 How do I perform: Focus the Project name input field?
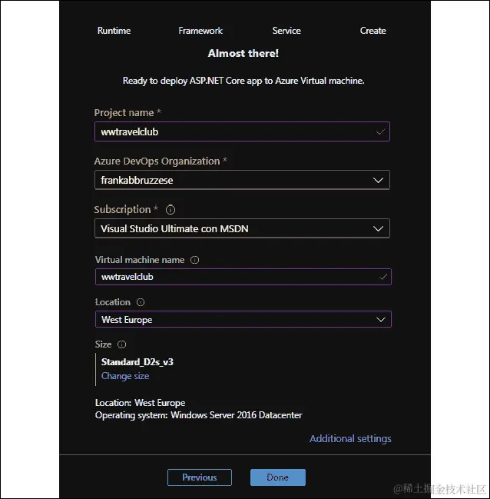coord(242,131)
